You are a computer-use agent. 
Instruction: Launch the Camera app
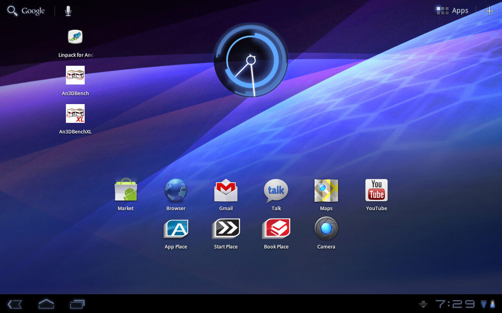(326, 228)
